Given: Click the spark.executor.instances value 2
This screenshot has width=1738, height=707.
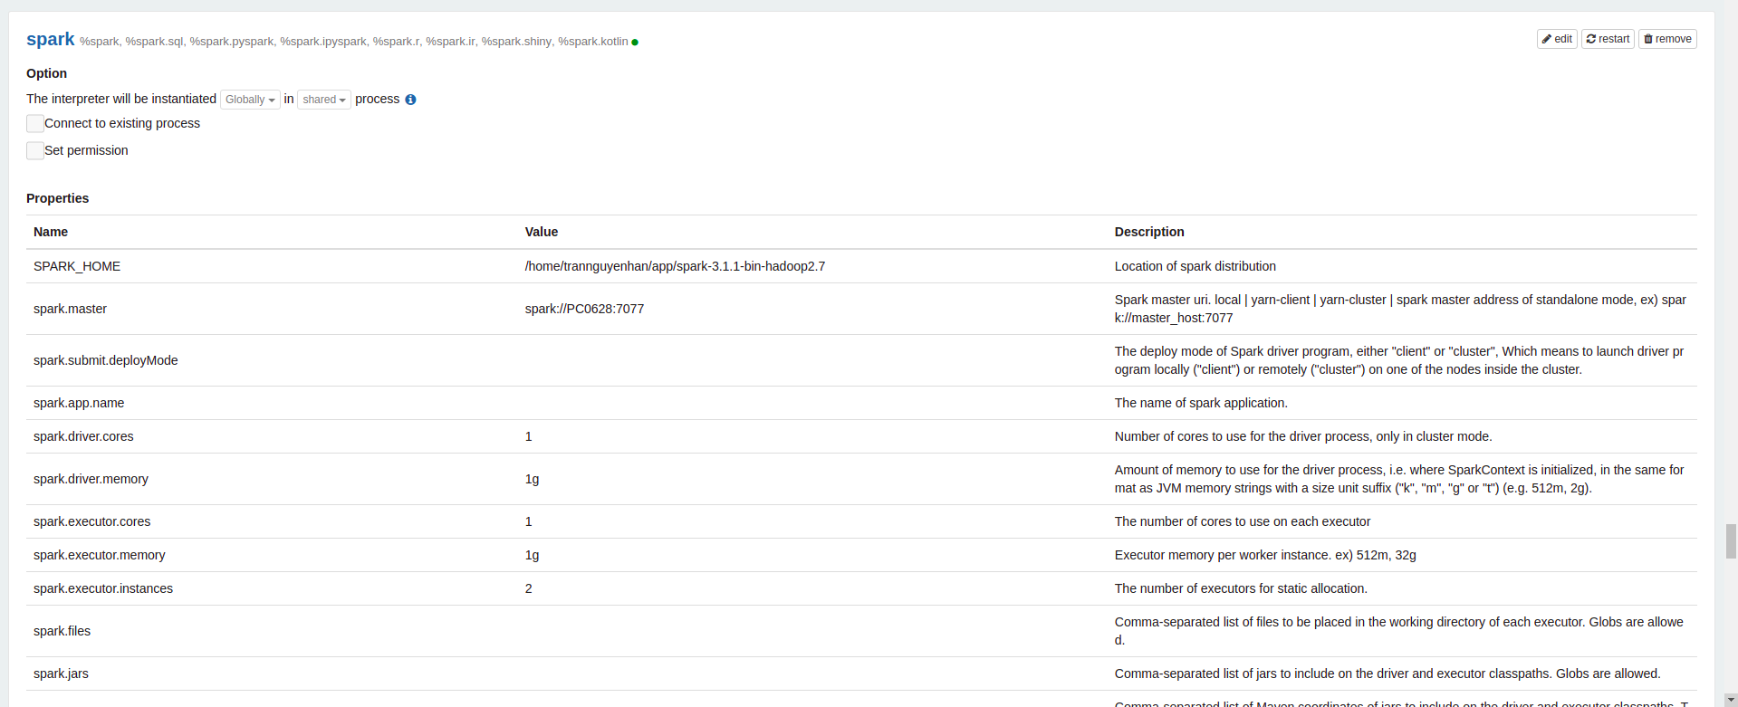Looking at the screenshot, I should point(529,588).
